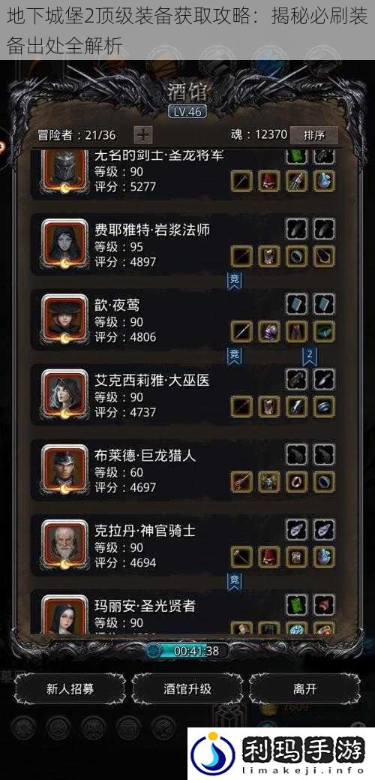Click the red ring item of 布莱德·巨龙猎人

tap(296, 481)
